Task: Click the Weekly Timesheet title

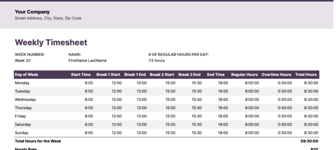Action: [51, 43]
